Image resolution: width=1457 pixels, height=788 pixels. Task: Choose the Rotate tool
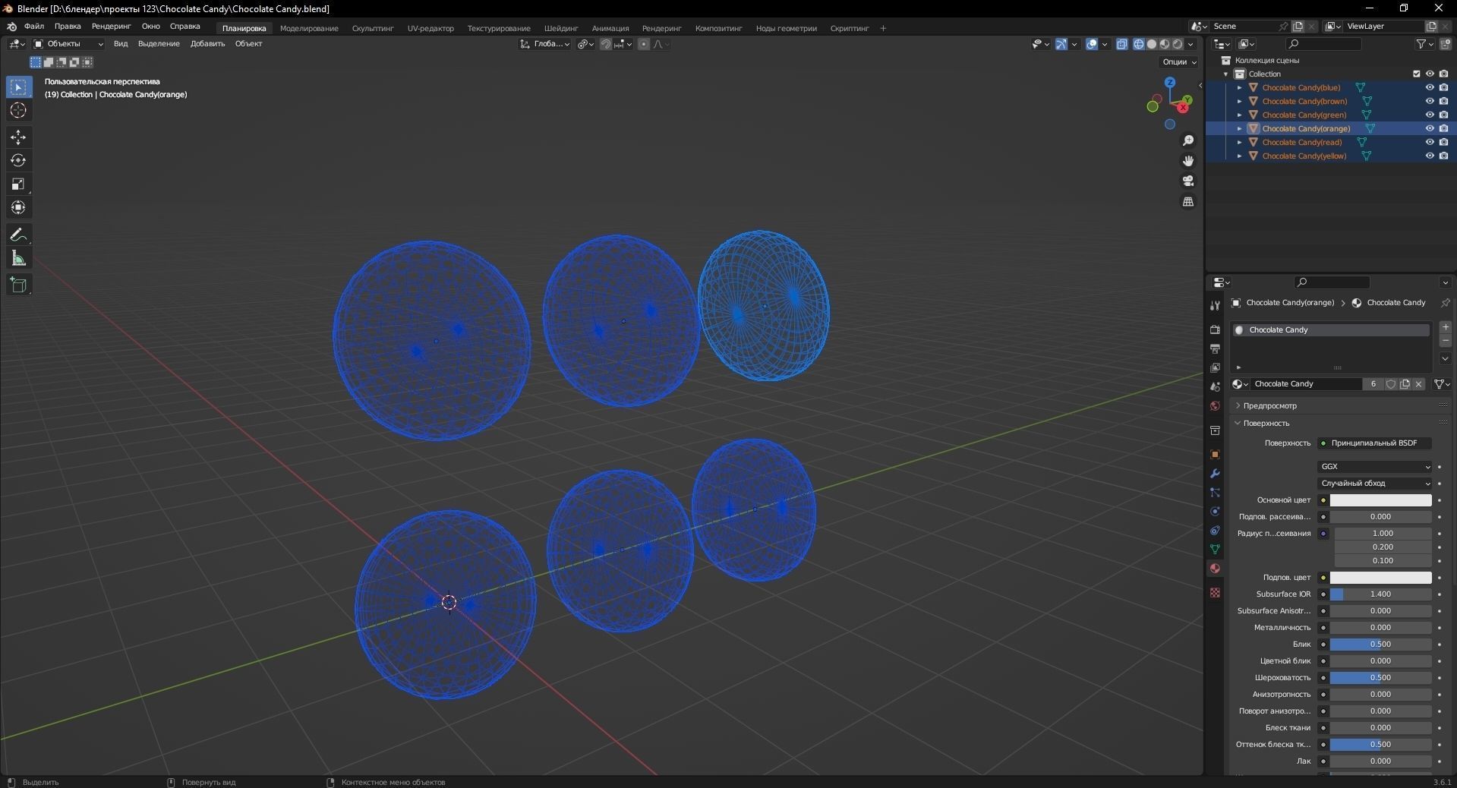tap(18, 161)
